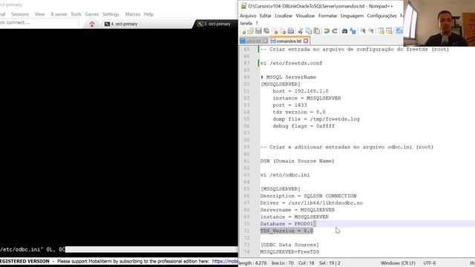Click 'Database = PROD01' line
Image resolution: width=475 pixels, height=267 pixels.
286,224
